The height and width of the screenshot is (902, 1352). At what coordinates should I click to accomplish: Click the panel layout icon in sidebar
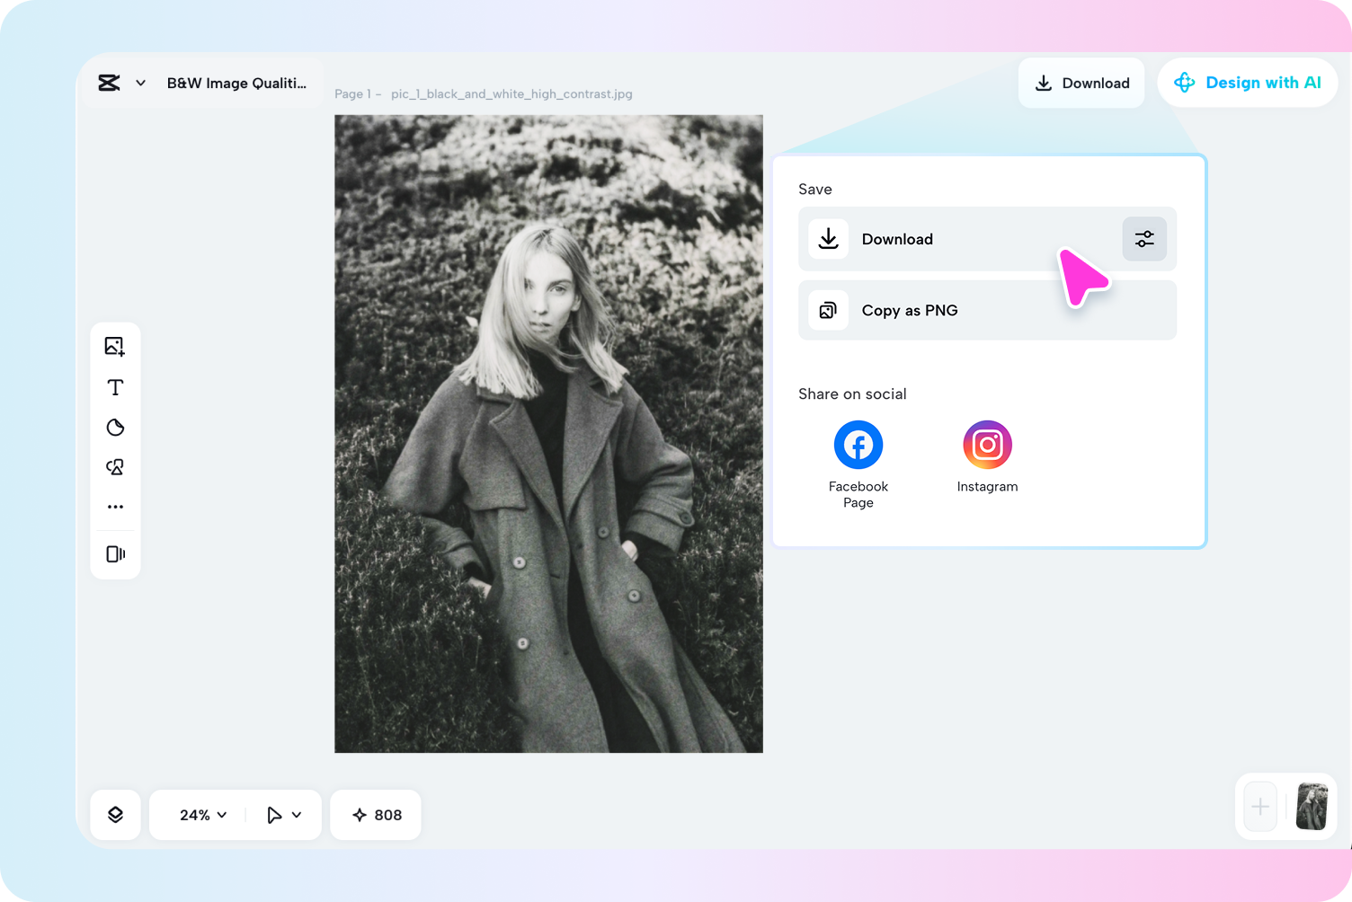click(115, 553)
